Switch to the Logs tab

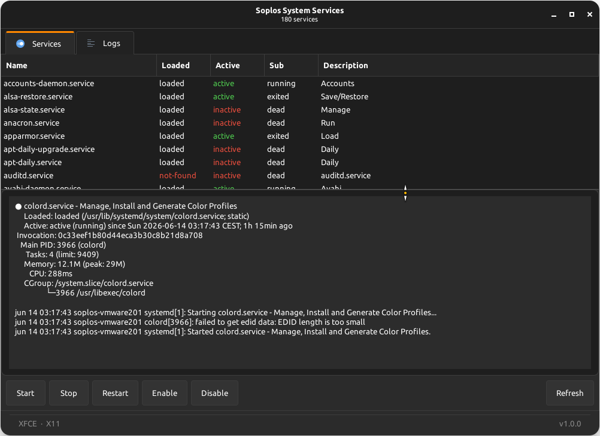pyautogui.click(x=105, y=43)
